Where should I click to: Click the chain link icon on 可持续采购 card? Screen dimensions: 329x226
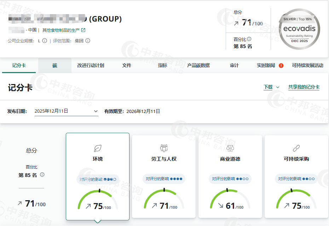click(x=296, y=148)
